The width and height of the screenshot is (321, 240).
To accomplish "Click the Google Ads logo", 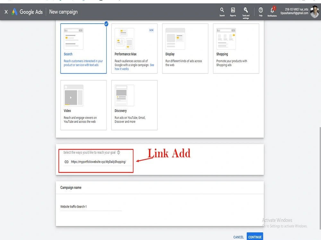I will [27, 12].
